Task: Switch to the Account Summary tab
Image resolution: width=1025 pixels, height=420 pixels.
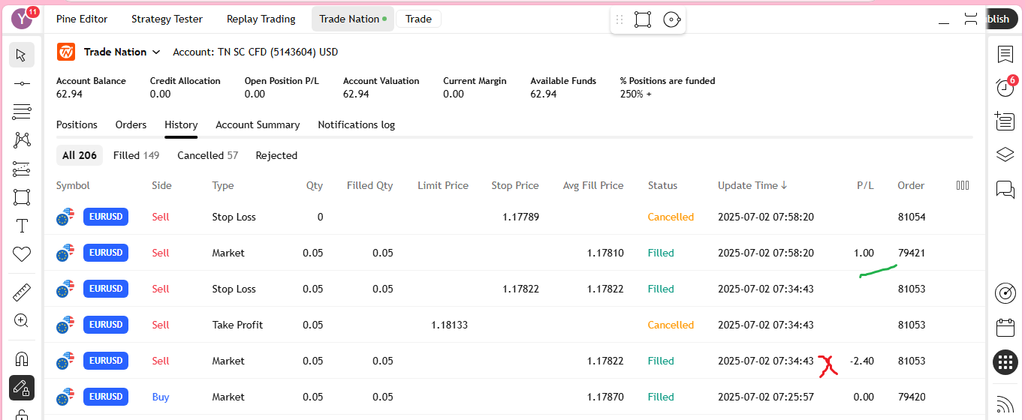Action: click(x=258, y=124)
